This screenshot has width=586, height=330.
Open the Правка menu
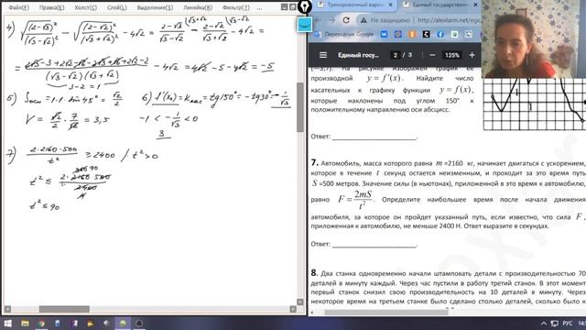pyautogui.click(x=51, y=7)
